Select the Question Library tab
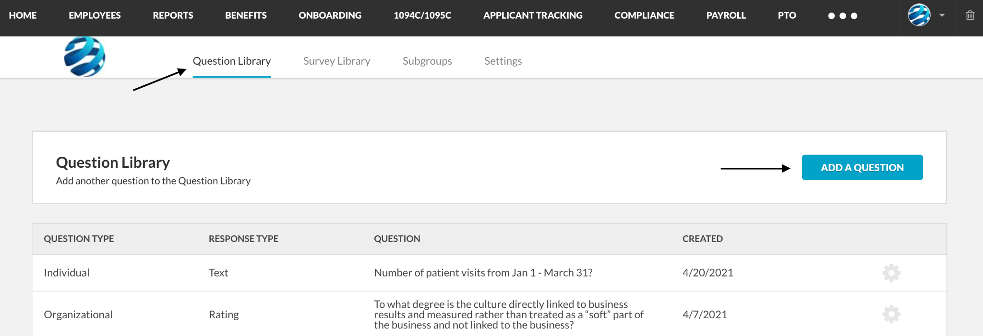Screen dimensions: 983x336 point(232,61)
